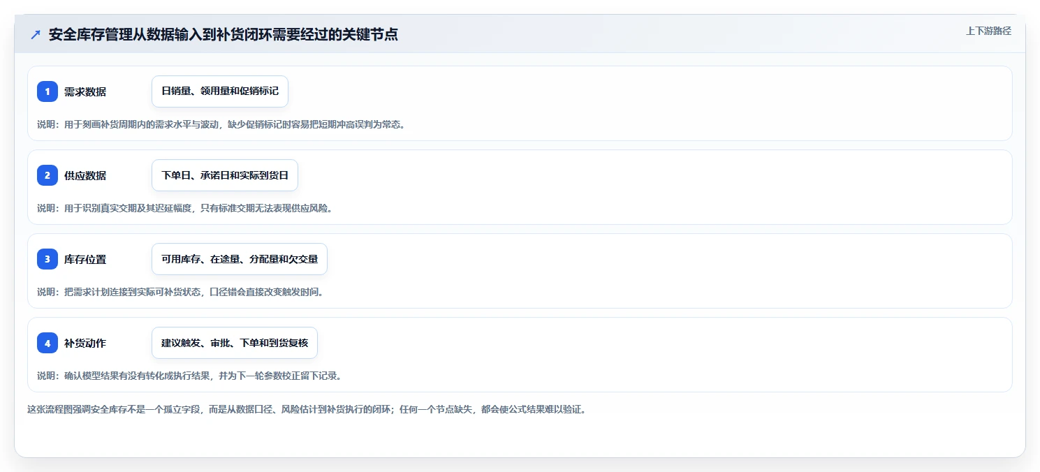This screenshot has height=472, width=1040.
Task: Click the arrow icon beside the title
Action: (36, 34)
